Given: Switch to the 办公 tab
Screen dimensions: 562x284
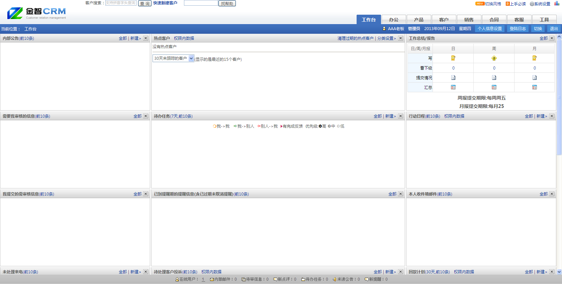Looking at the screenshot, I should 394,20.
